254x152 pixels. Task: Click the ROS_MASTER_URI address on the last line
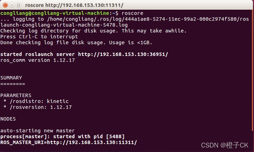pyautogui.click(x=92, y=142)
